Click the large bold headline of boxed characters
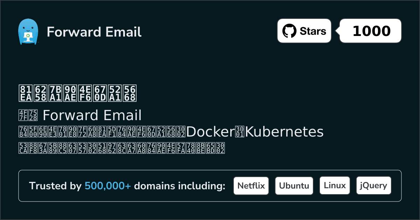Image resolution: width=420 pixels, height=220 pixels. coord(77,93)
